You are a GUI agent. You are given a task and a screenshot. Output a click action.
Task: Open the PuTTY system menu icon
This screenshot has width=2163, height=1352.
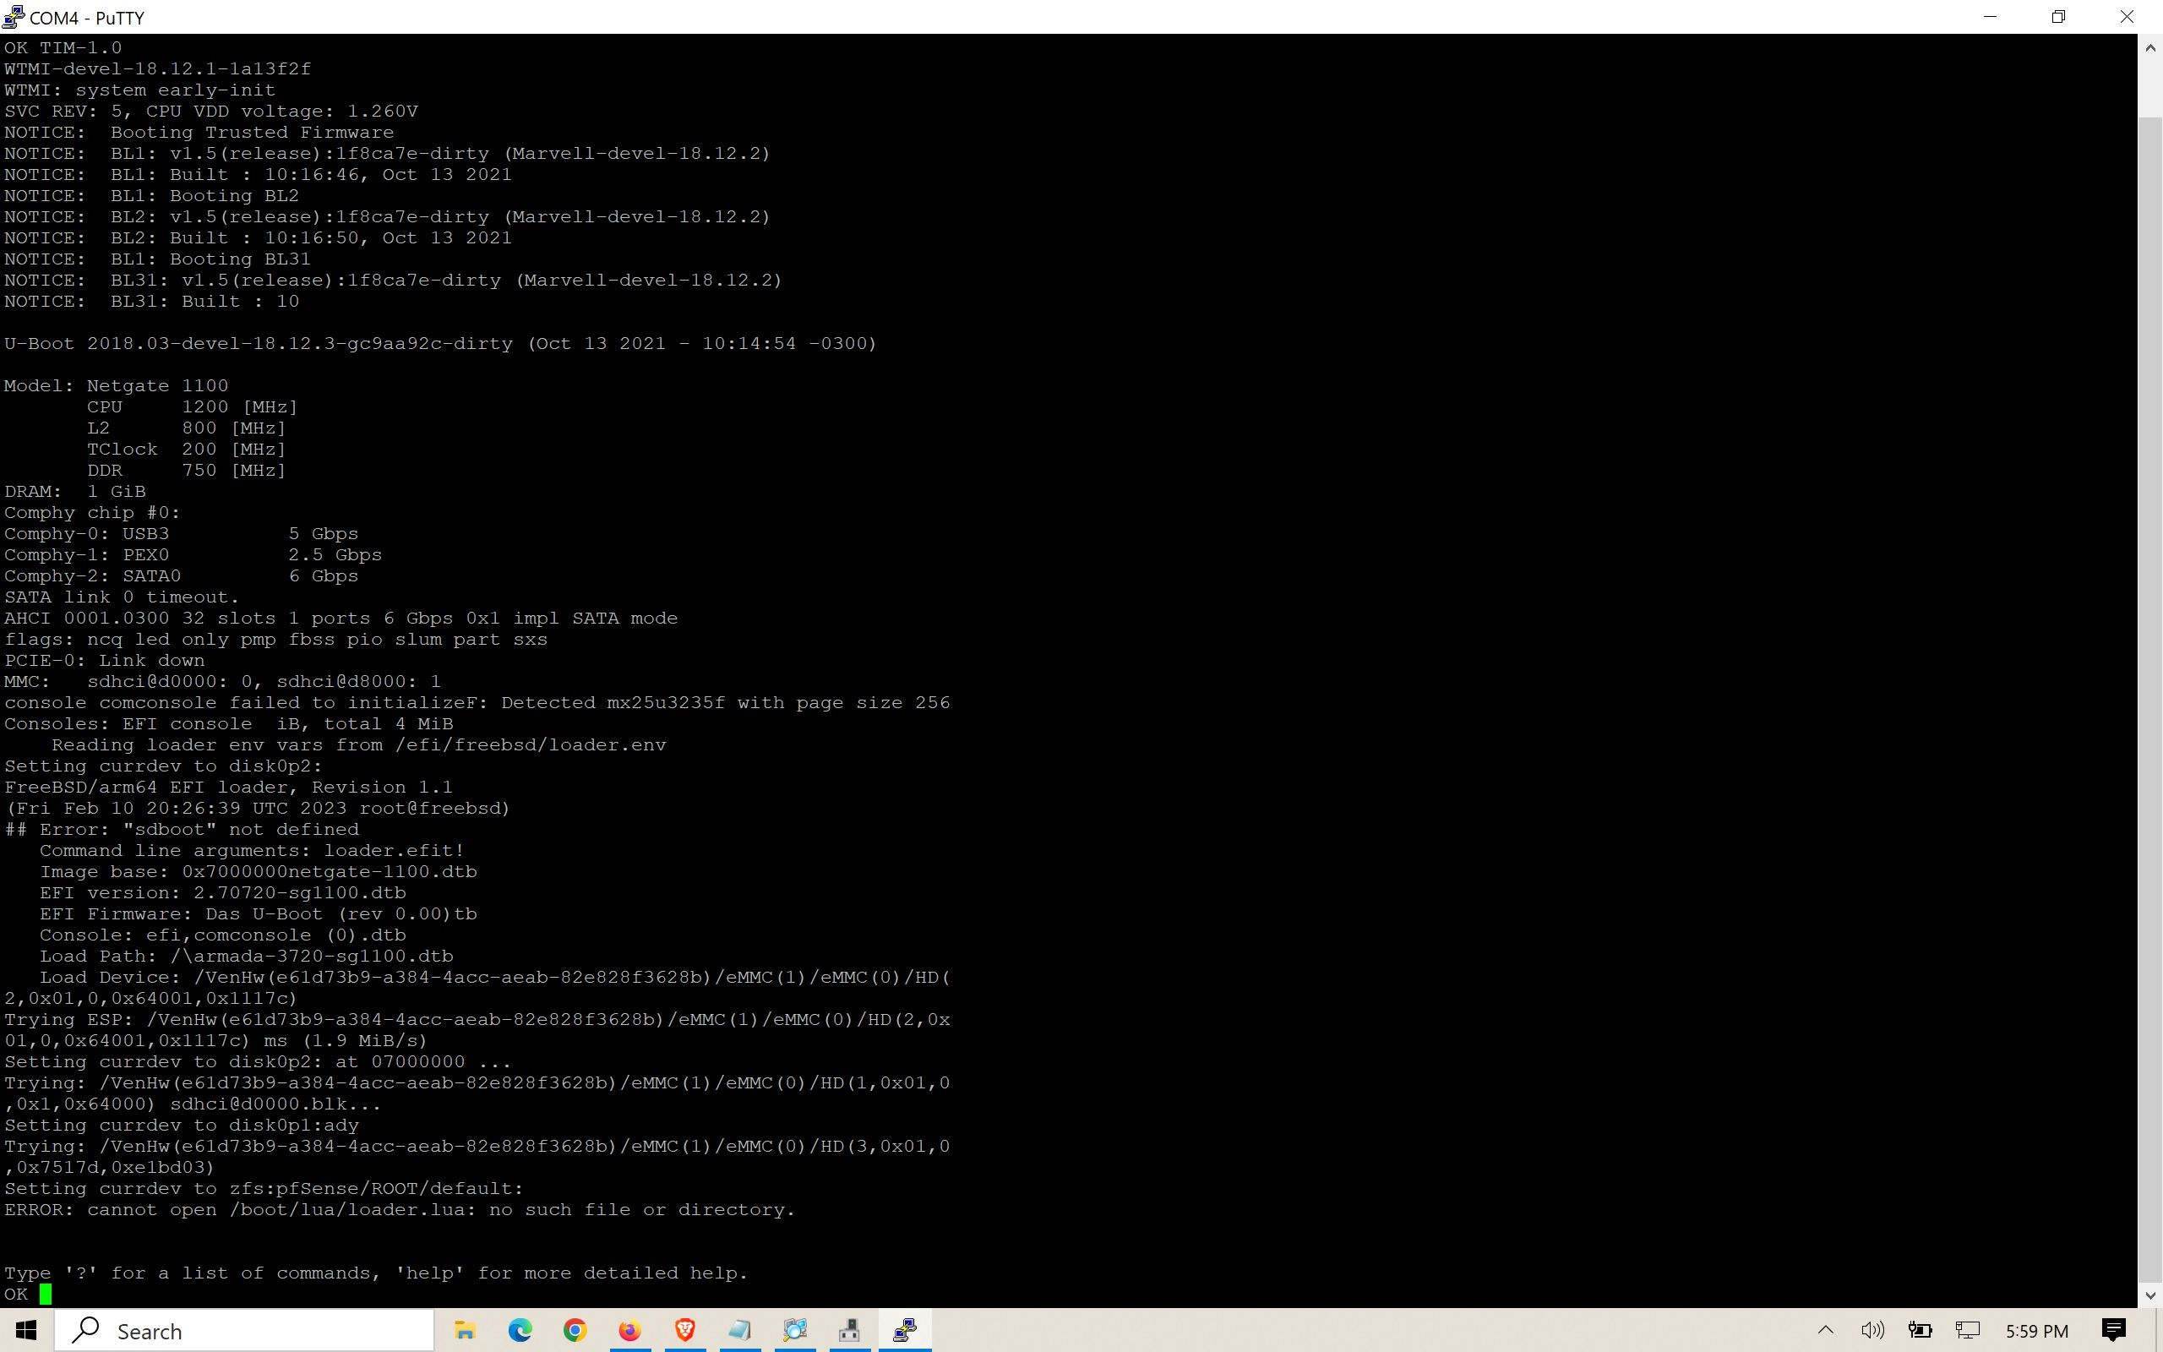[x=14, y=17]
